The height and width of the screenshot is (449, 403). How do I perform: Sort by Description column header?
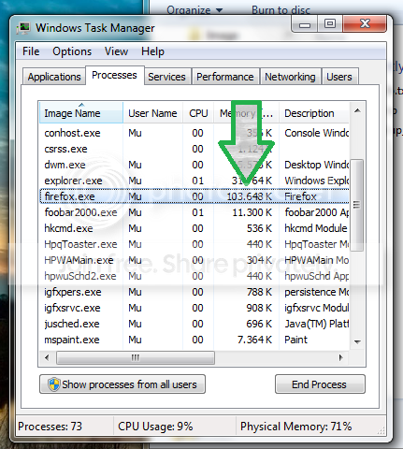314,113
